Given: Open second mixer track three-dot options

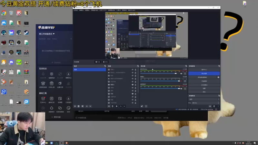Looking at the screenshot, I should pos(185,81).
